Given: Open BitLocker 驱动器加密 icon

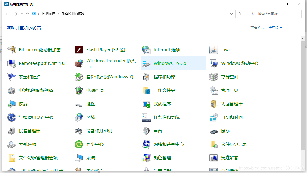Looking at the screenshot, I should pos(12,50).
